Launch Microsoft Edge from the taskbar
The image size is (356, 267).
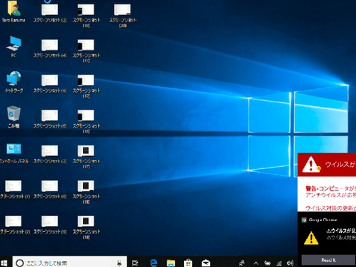(154, 263)
